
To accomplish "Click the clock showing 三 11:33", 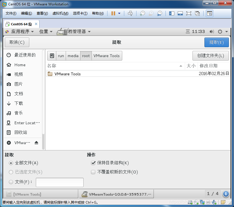I will pyautogui.click(x=195, y=32).
